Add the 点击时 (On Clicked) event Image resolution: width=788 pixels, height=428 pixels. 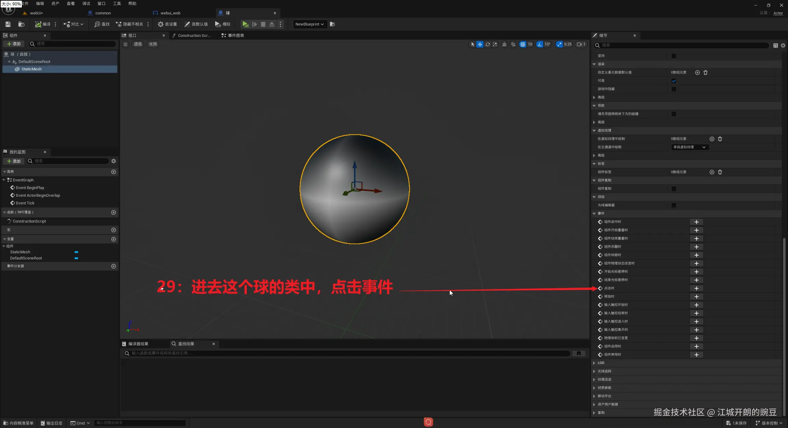[696, 288]
